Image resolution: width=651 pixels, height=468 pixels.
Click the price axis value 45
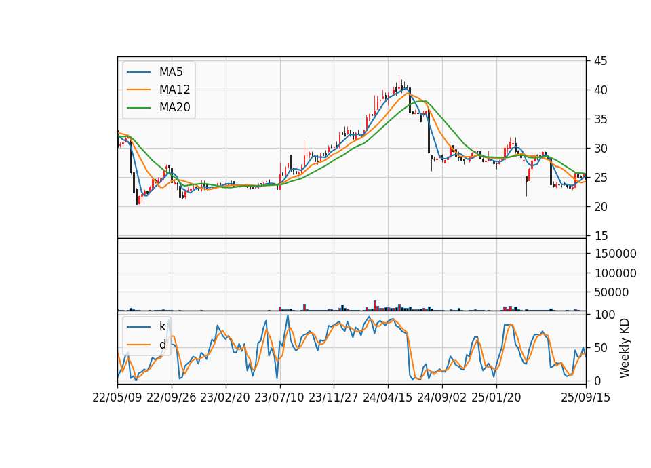600,61
